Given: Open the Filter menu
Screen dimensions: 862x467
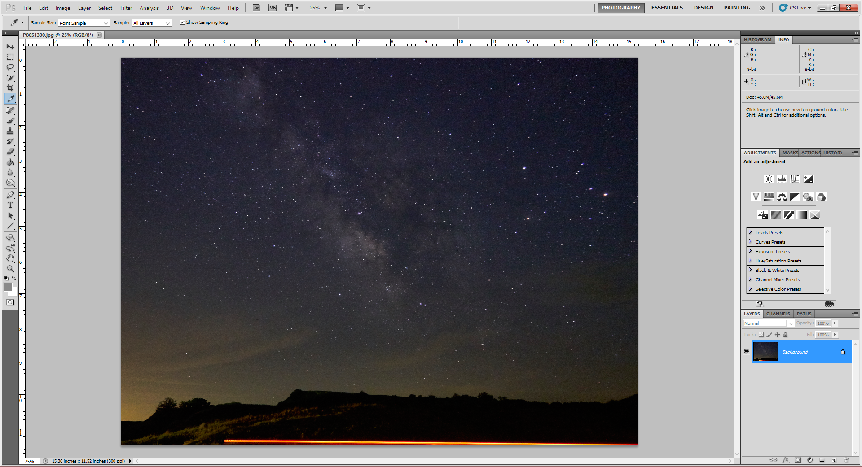Looking at the screenshot, I should (x=126, y=8).
